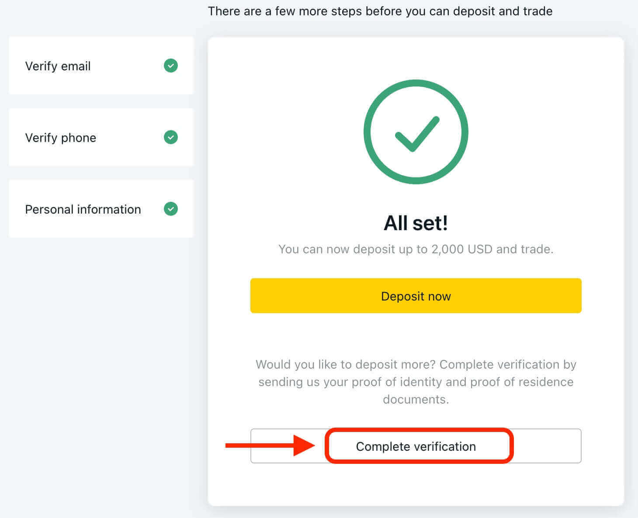The image size is (638, 518).
Task: Click "Complete verification by" in the paragraph
Action: 508,365
